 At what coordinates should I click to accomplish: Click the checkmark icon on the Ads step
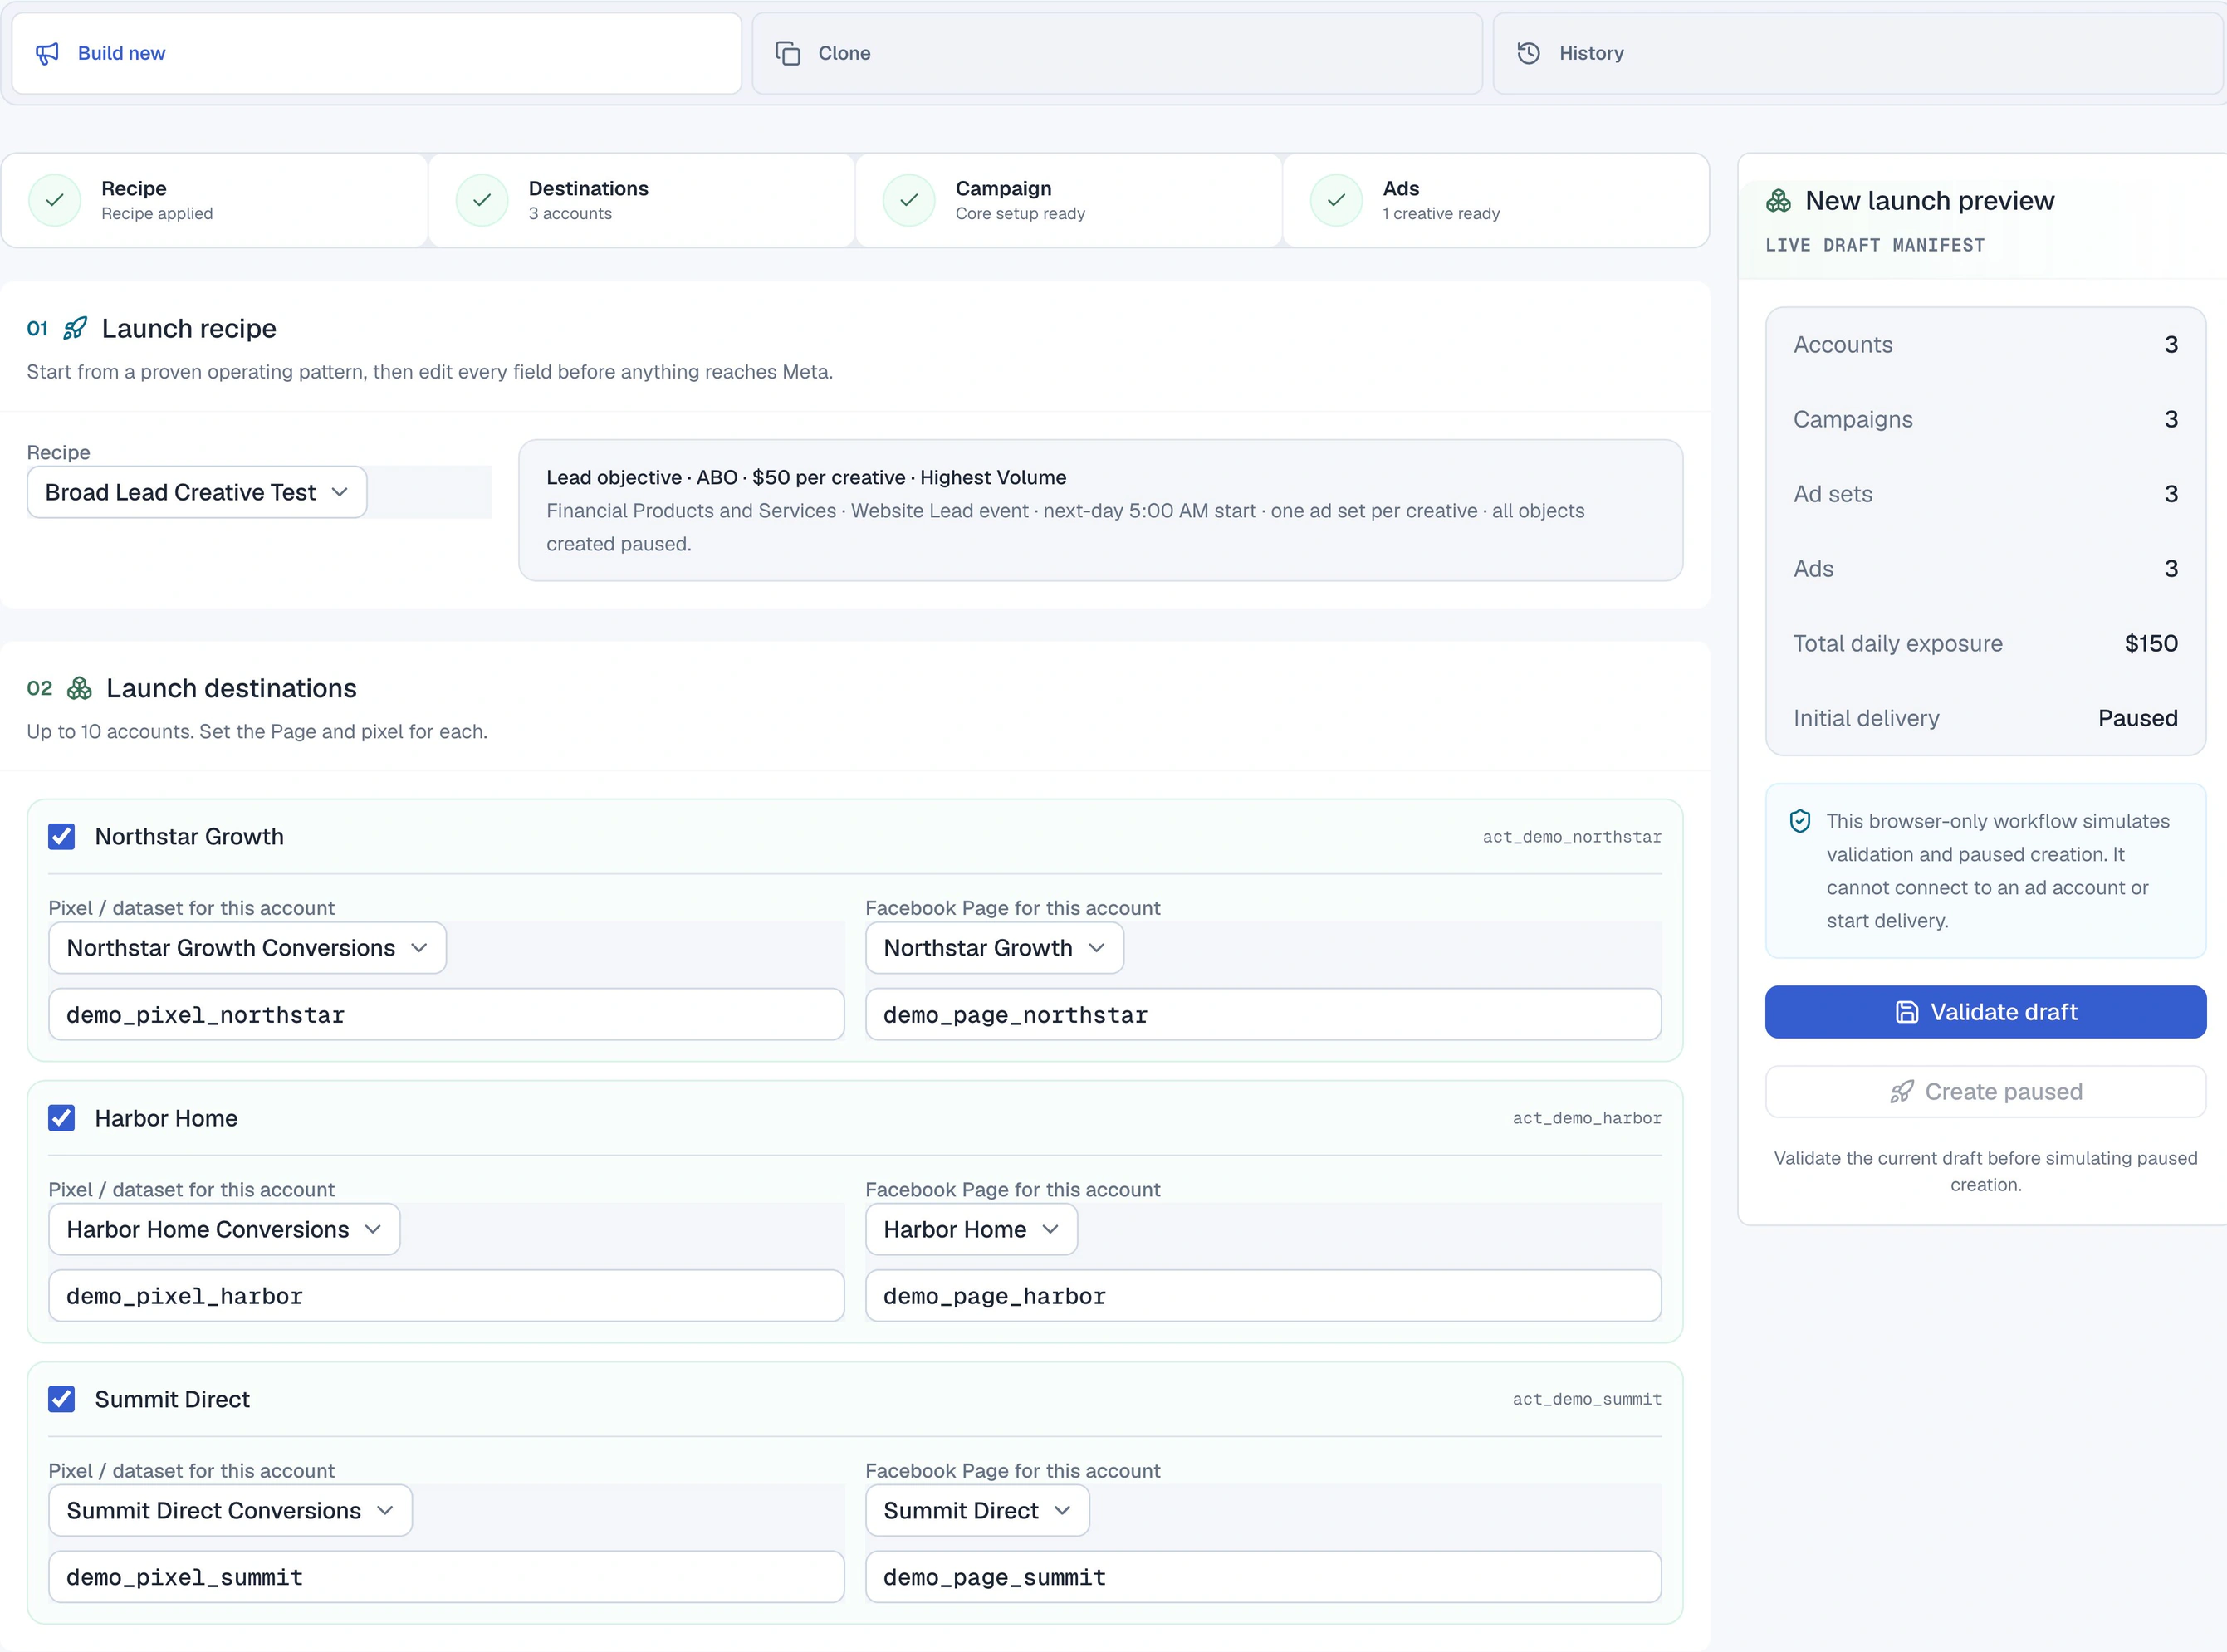tap(1336, 200)
